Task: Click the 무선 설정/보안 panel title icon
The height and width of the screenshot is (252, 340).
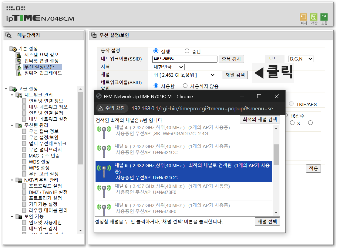Action: [94, 35]
